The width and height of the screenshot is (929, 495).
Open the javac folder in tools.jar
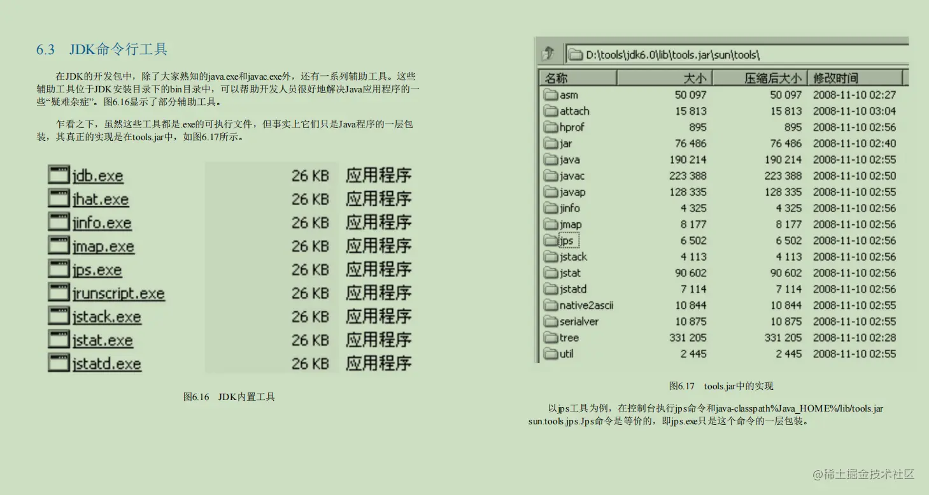567,176
